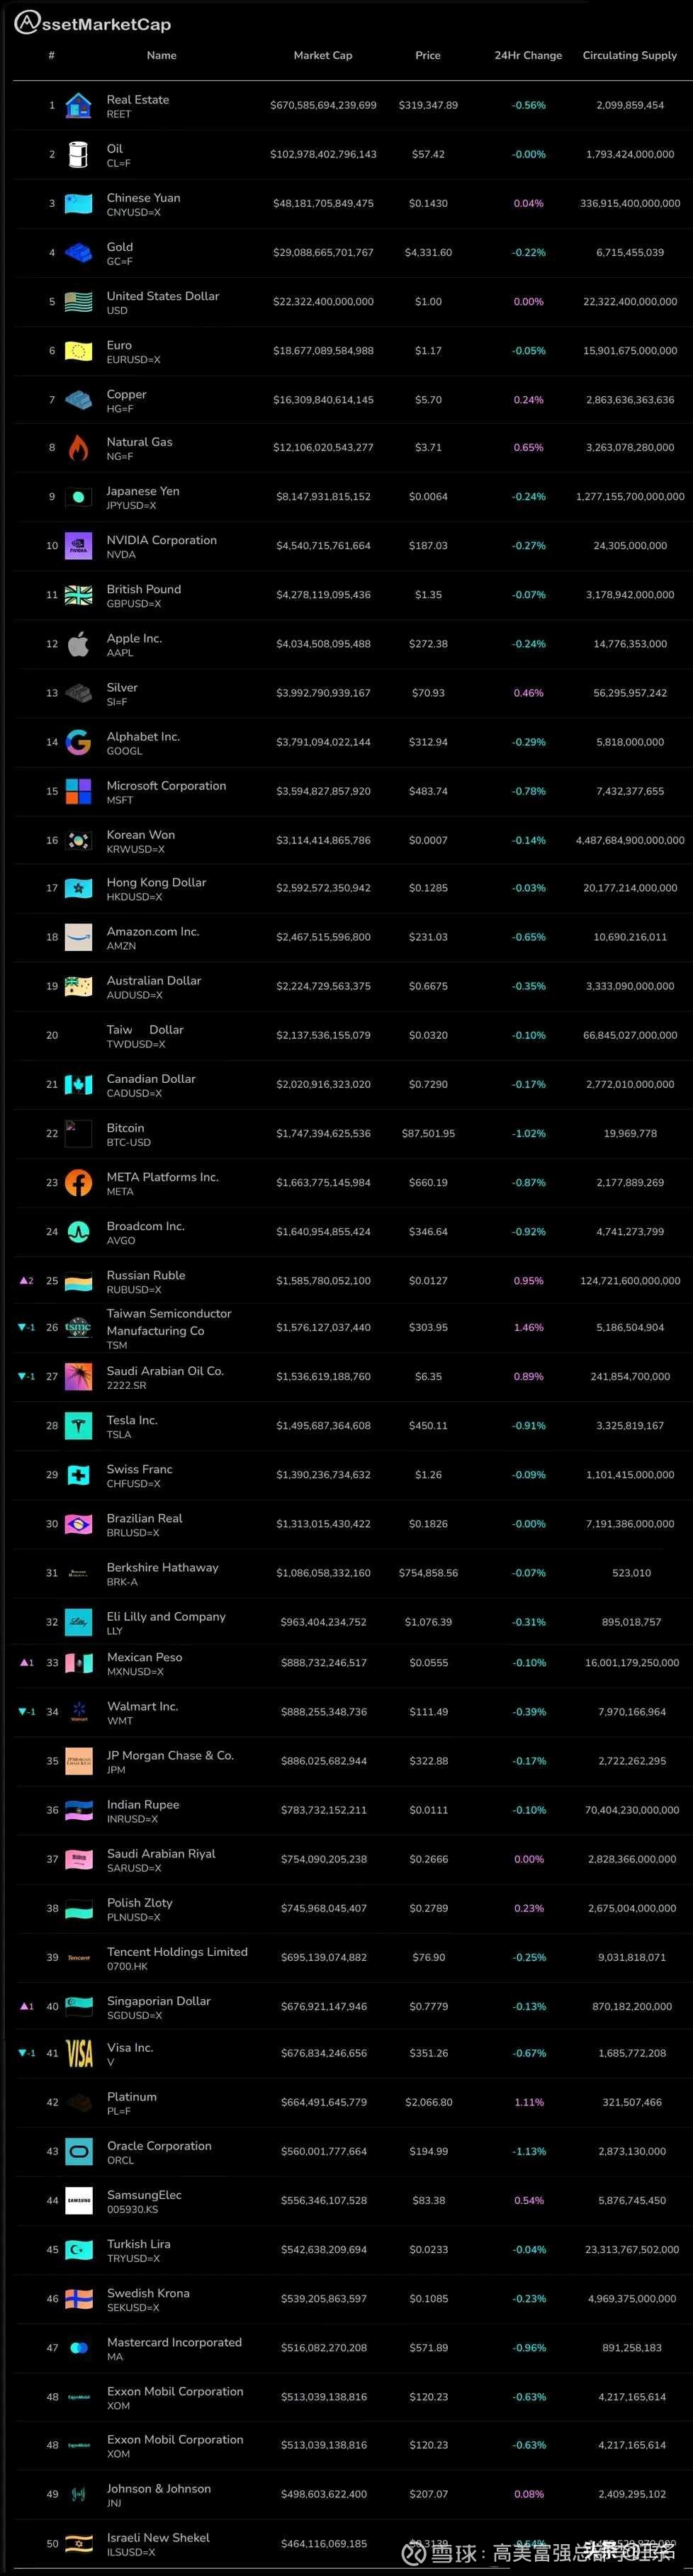Click the Gold bars icon
693x2576 pixels.
[x=78, y=253]
